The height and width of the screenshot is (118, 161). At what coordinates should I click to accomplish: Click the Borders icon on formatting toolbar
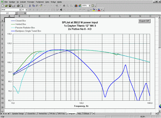[89, 10]
